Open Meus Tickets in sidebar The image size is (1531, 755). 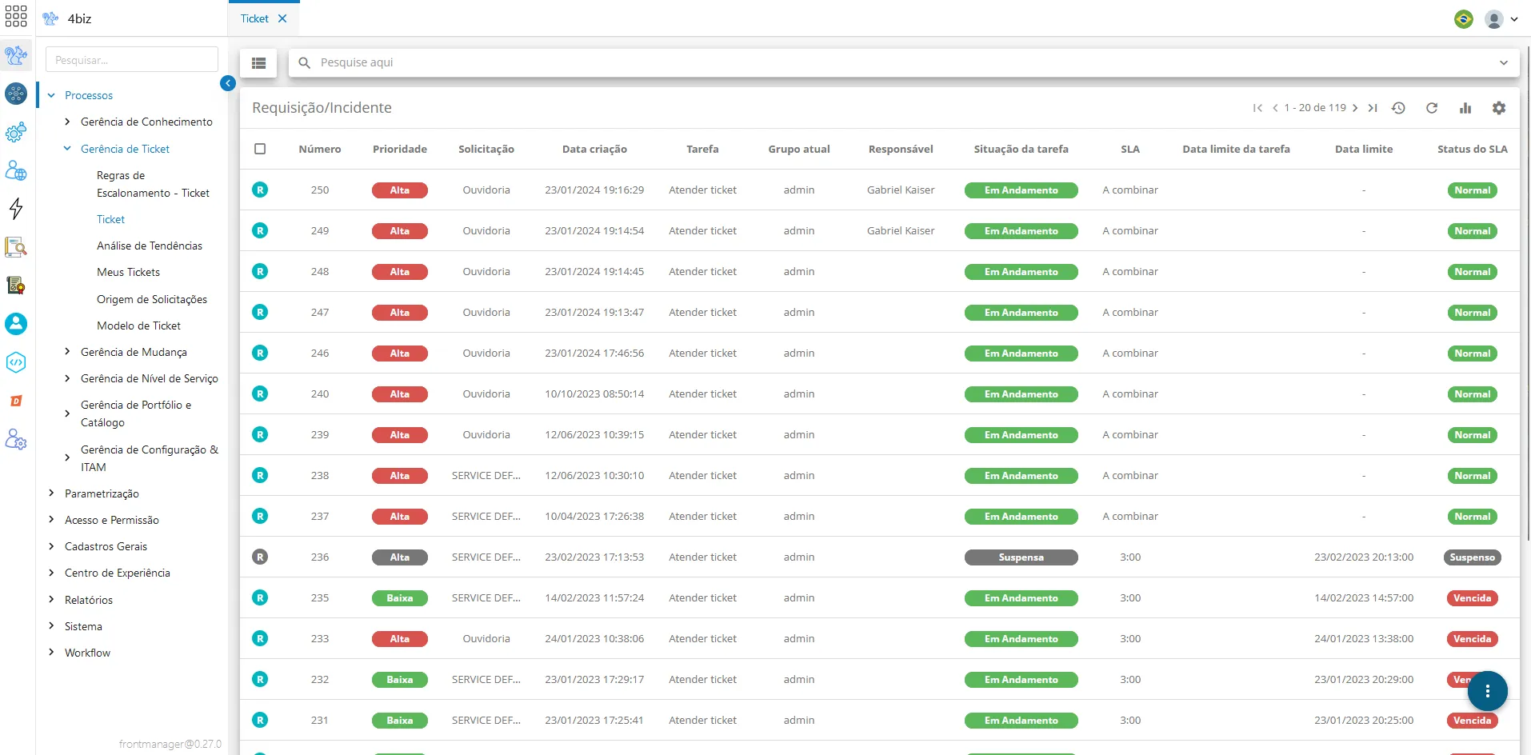coord(128,272)
